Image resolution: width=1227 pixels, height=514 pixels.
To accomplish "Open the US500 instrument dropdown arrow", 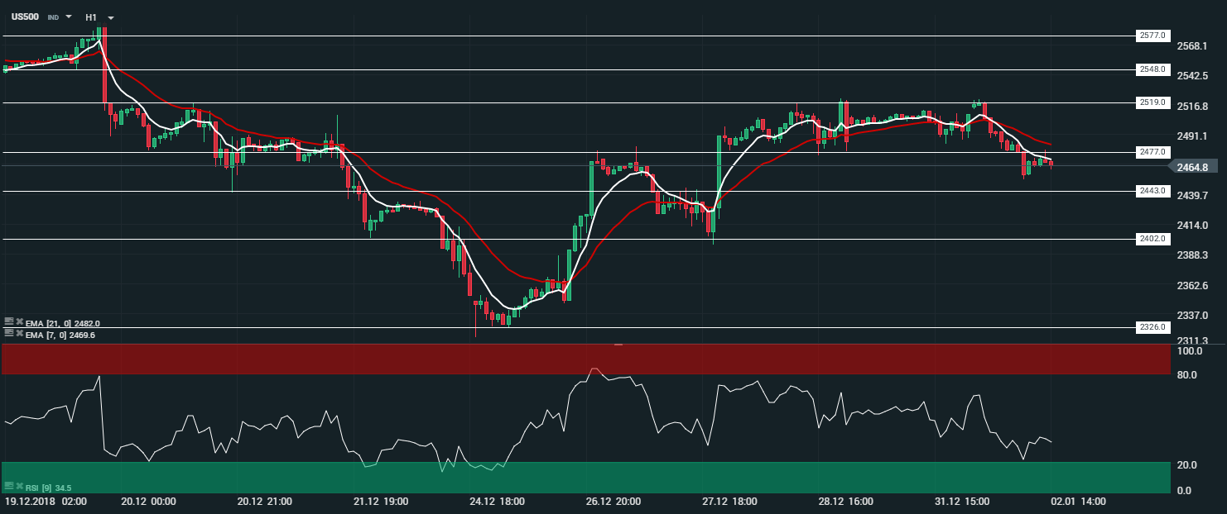I will coord(69,17).
